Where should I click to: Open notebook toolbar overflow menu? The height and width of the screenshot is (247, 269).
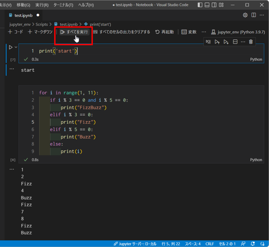click(204, 32)
